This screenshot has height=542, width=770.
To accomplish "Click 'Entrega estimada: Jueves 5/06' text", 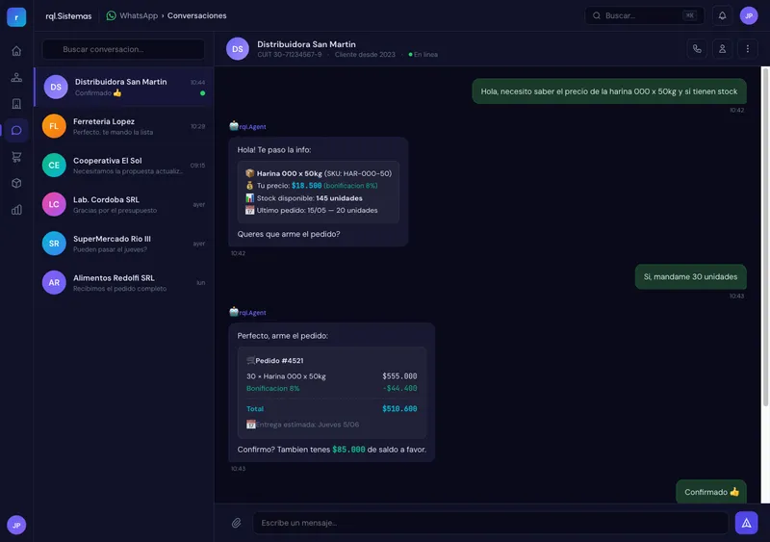I will (x=307, y=425).
